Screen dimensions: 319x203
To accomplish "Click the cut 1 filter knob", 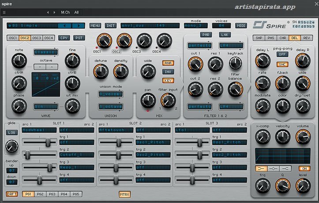I will 195,64.
